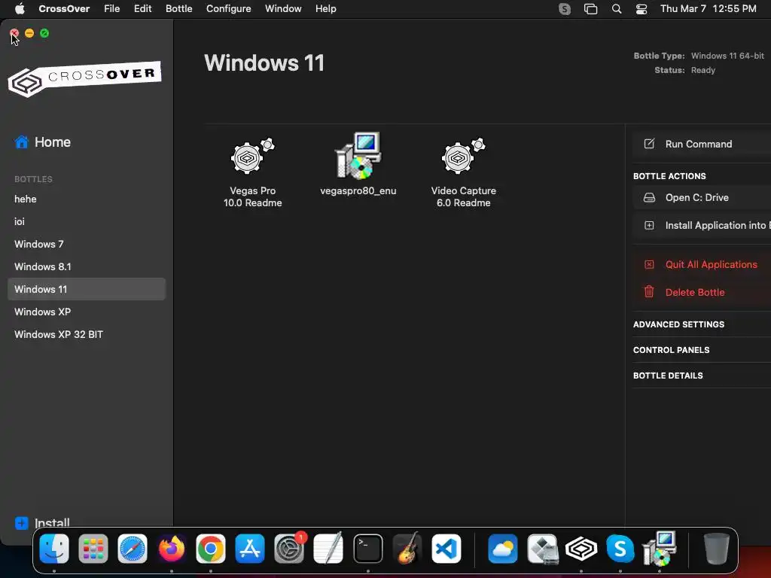Open Terminal from the Dock

point(367,549)
